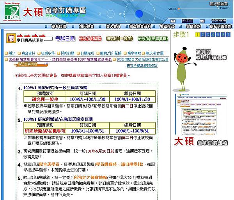This screenshot has height=200, width=234.
Task: Click bullet icon beside 開始訂購
Action: tap(58, 53)
